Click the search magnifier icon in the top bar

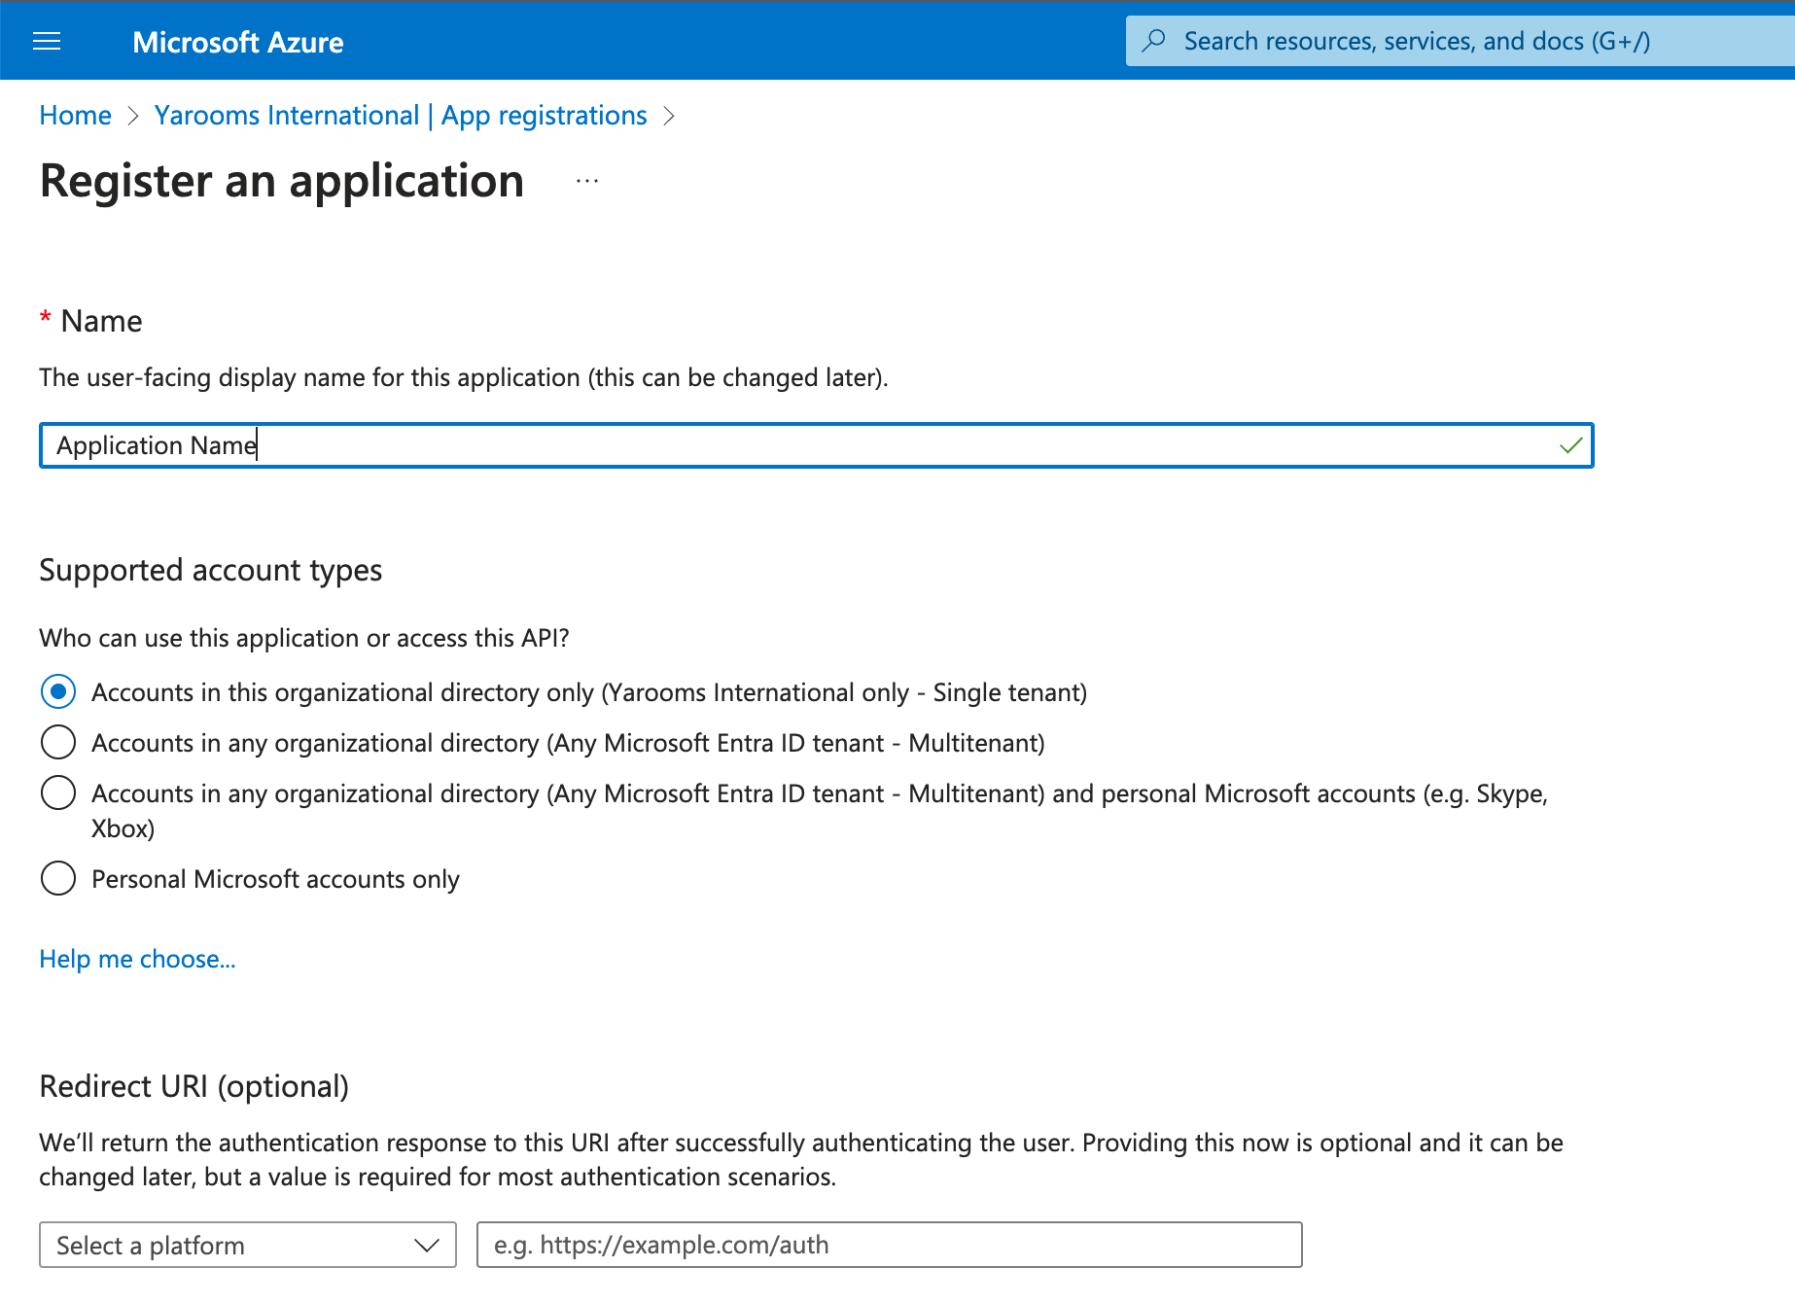click(x=1155, y=40)
